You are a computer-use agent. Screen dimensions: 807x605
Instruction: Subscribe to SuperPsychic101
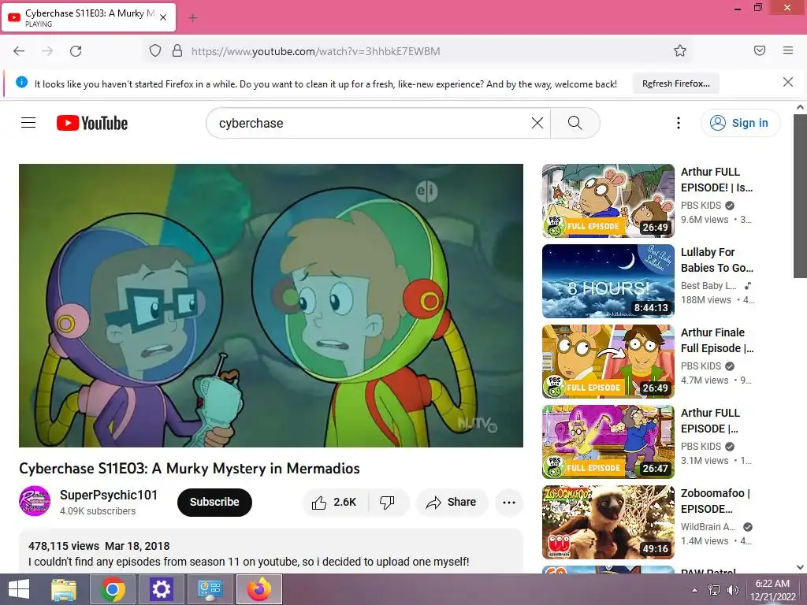click(214, 502)
